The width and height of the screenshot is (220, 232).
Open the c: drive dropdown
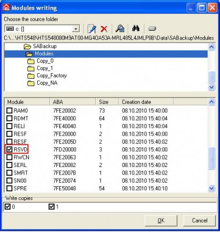[75, 29]
